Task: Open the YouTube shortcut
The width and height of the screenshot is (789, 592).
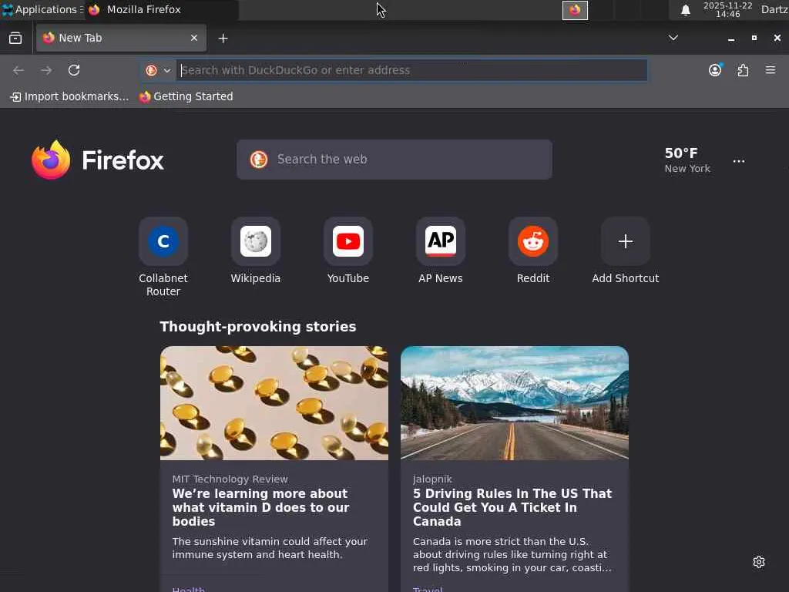Action: click(348, 251)
